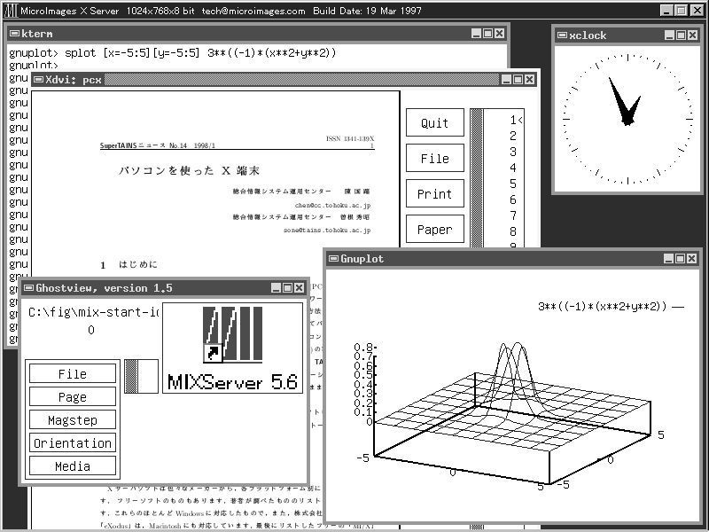The height and width of the screenshot is (532, 709).
Task: Maximize the kterm window
Action: pos(488,34)
